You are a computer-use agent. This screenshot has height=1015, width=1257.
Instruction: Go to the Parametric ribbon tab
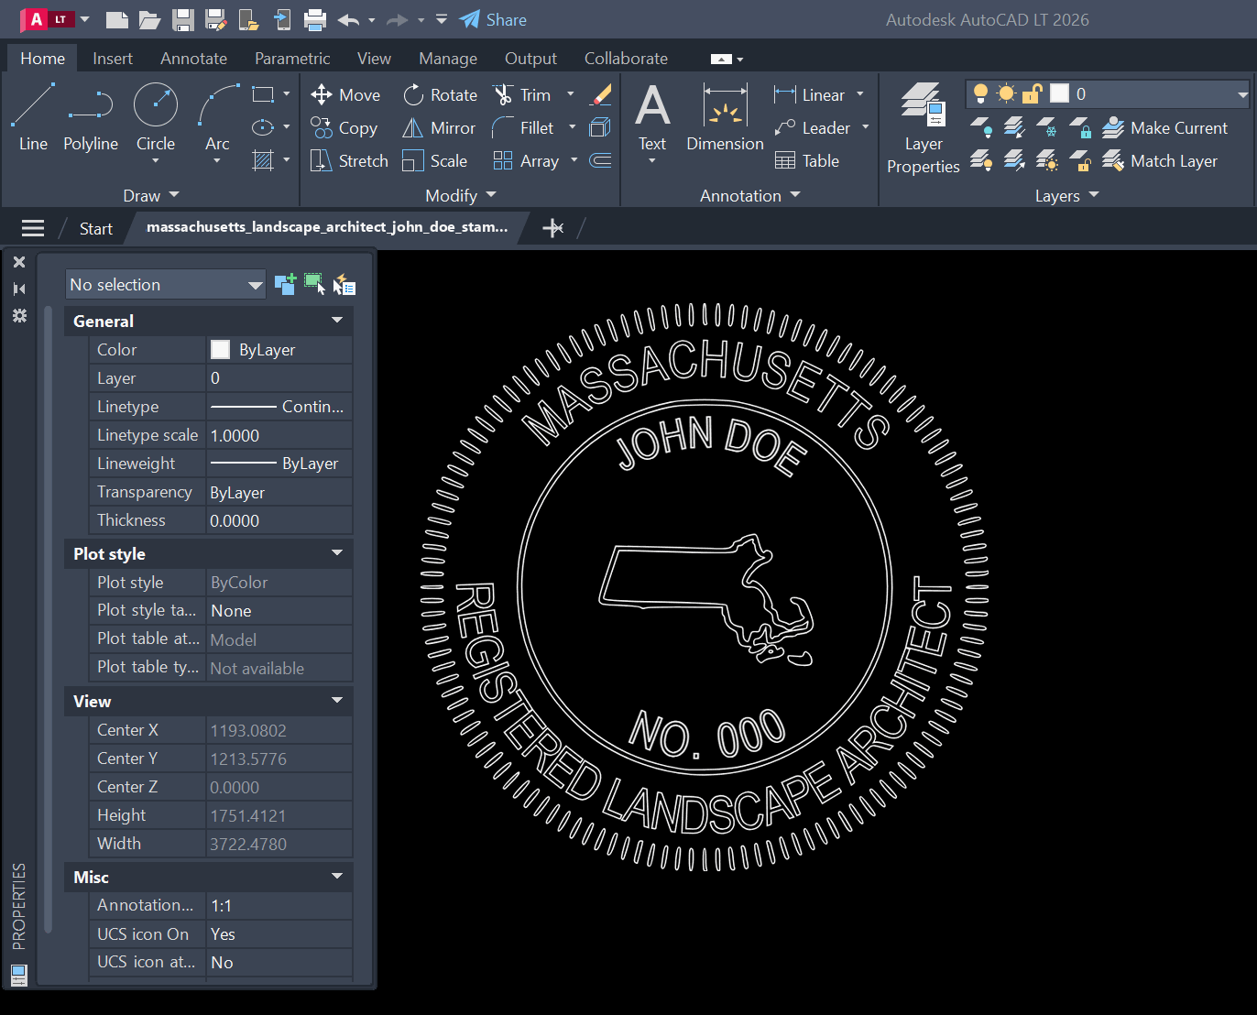[x=292, y=58]
